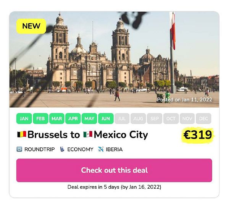Click the deal expires in 5 days text
The width and height of the screenshot is (229, 207).
(x=114, y=187)
